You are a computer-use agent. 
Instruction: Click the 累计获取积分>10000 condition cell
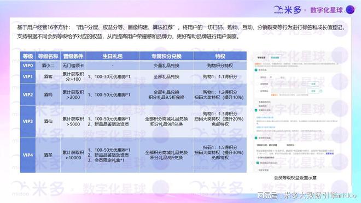click(73, 155)
